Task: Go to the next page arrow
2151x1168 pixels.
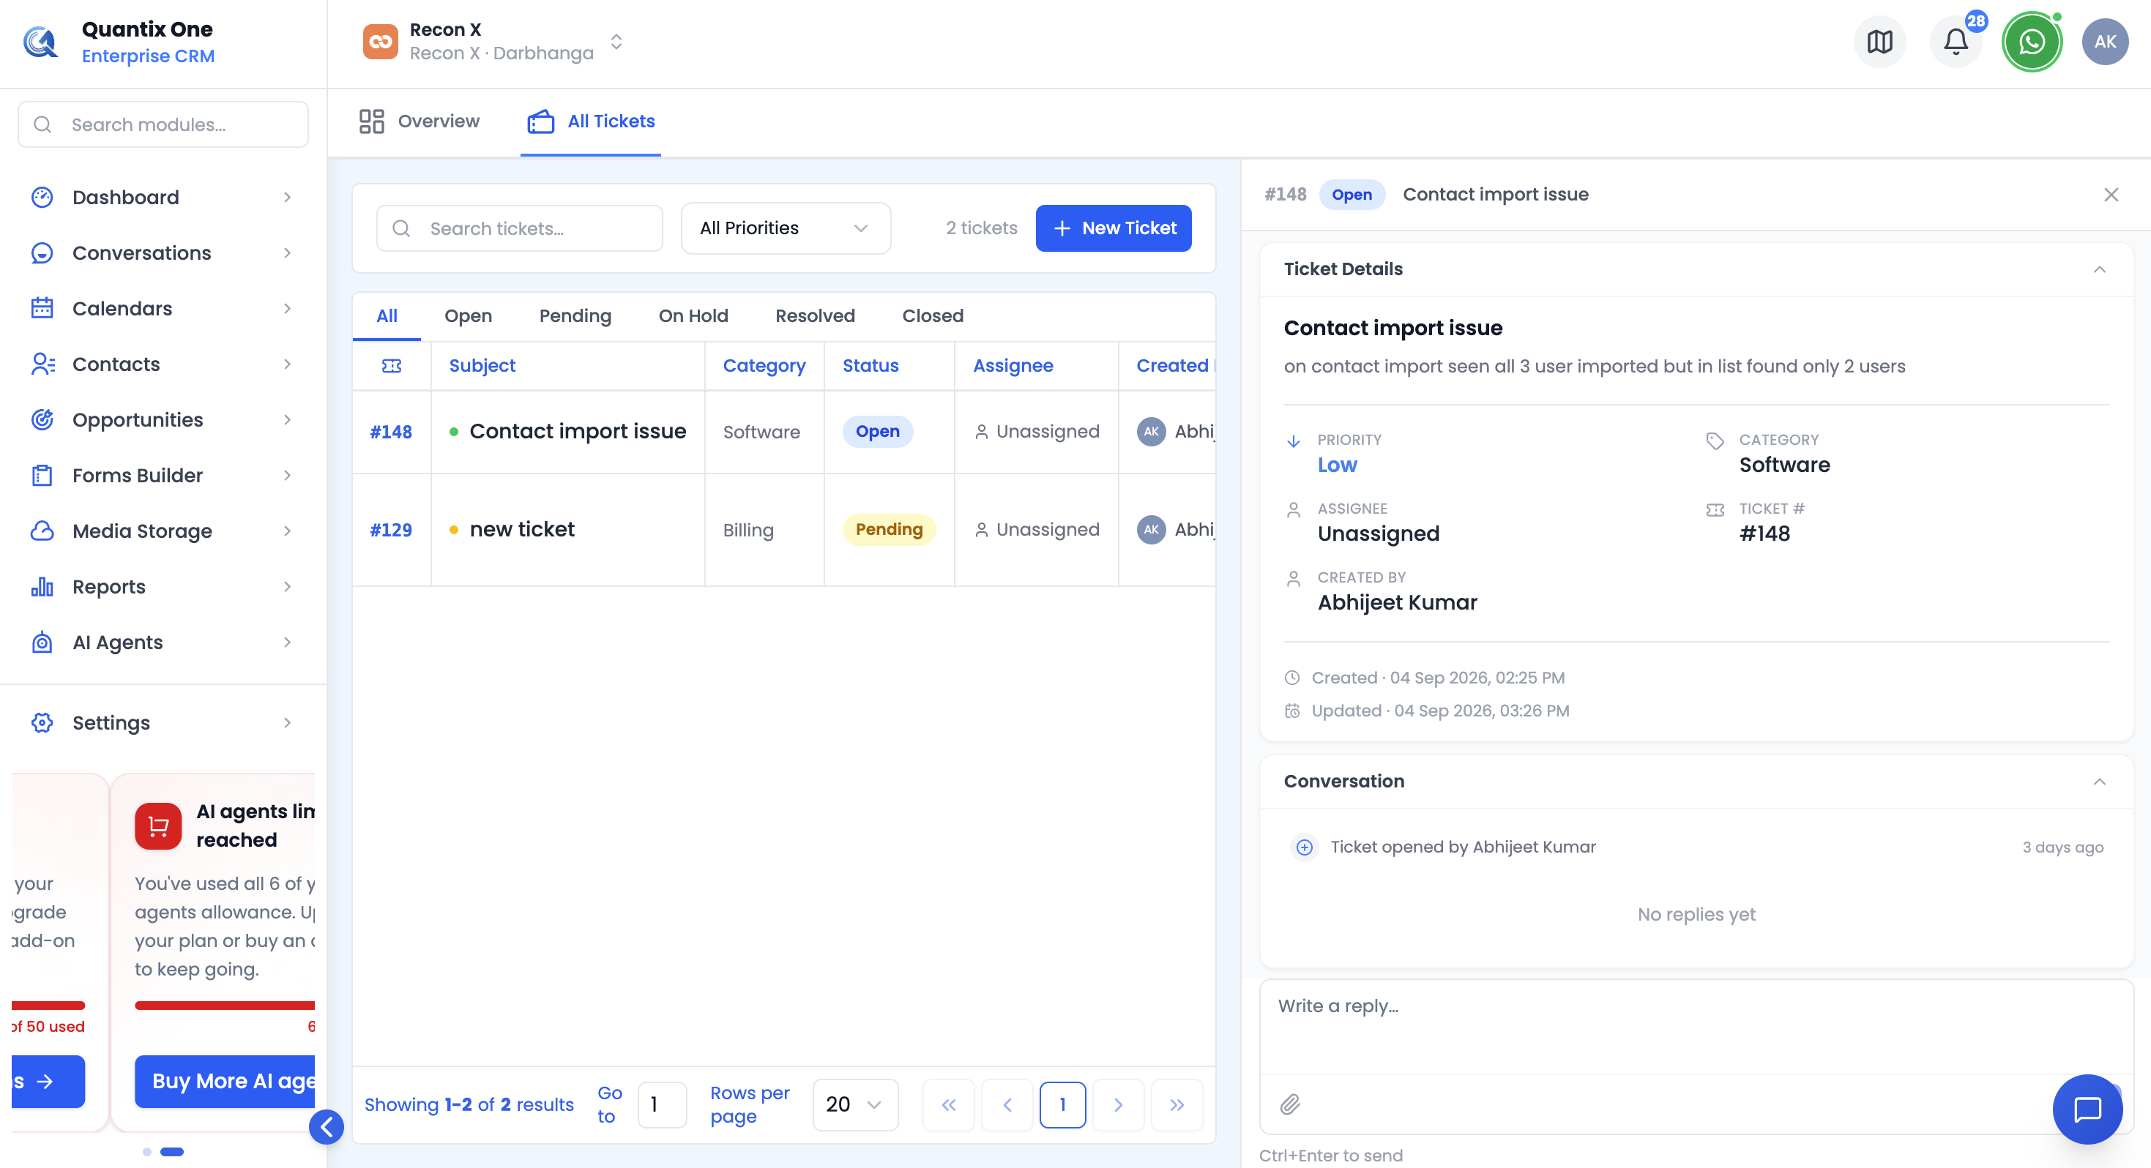Action: [x=1118, y=1104]
